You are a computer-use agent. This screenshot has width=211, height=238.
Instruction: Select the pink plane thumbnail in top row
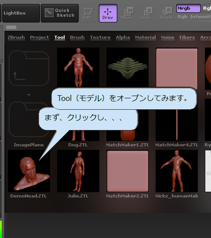pyautogui.click(x=177, y=69)
